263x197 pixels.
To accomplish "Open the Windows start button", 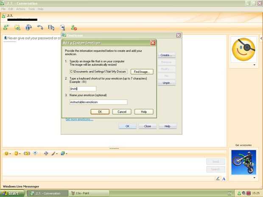I will pyautogui.click(x=12, y=193).
